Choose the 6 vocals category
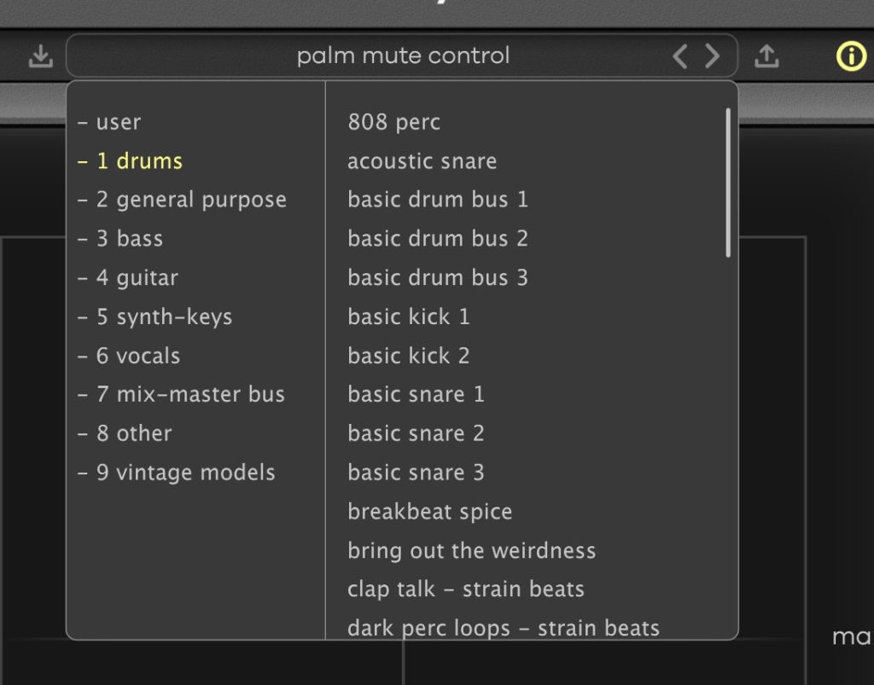 [x=129, y=356]
